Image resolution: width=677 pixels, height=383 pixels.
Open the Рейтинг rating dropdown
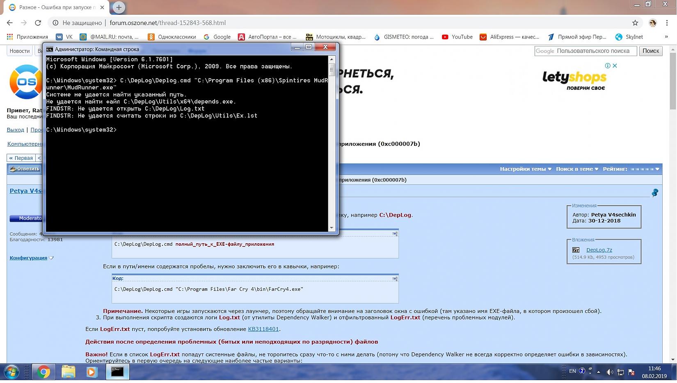pyautogui.click(x=631, y=169)
